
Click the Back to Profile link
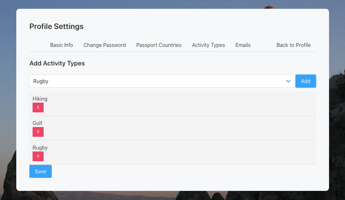294,45
